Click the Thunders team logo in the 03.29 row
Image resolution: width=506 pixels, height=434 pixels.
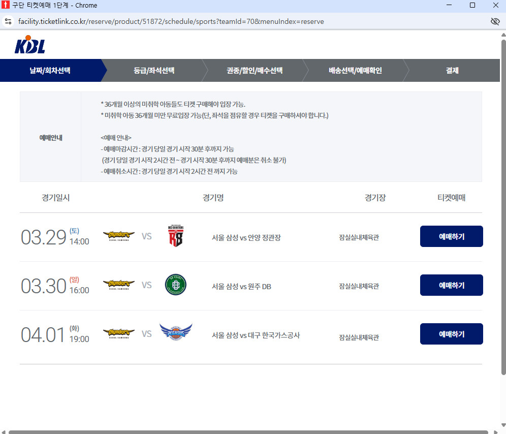[x=118, y=236]
